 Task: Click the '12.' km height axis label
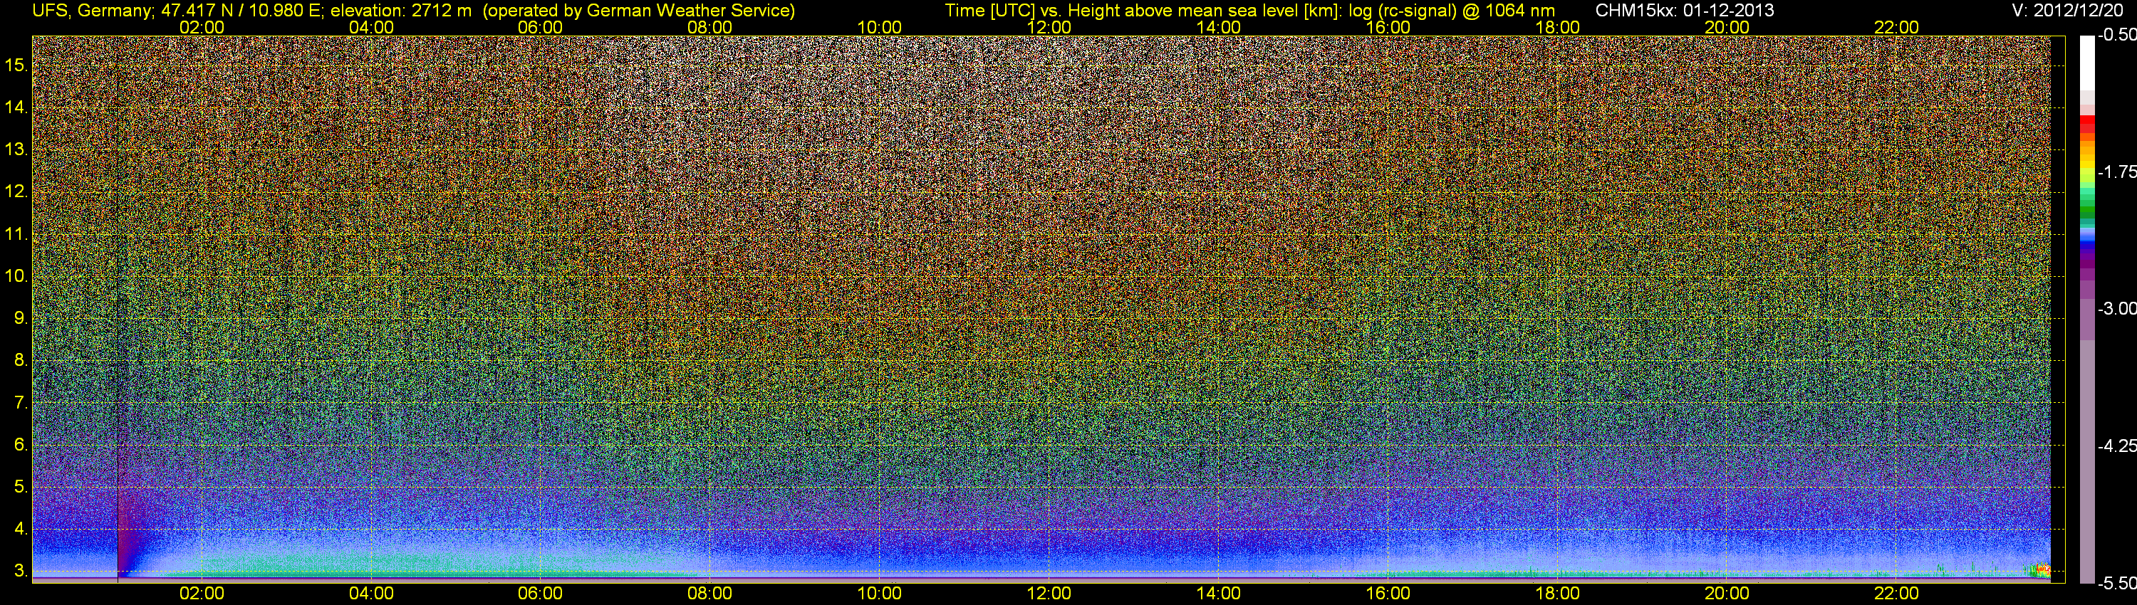coord(16,191)
